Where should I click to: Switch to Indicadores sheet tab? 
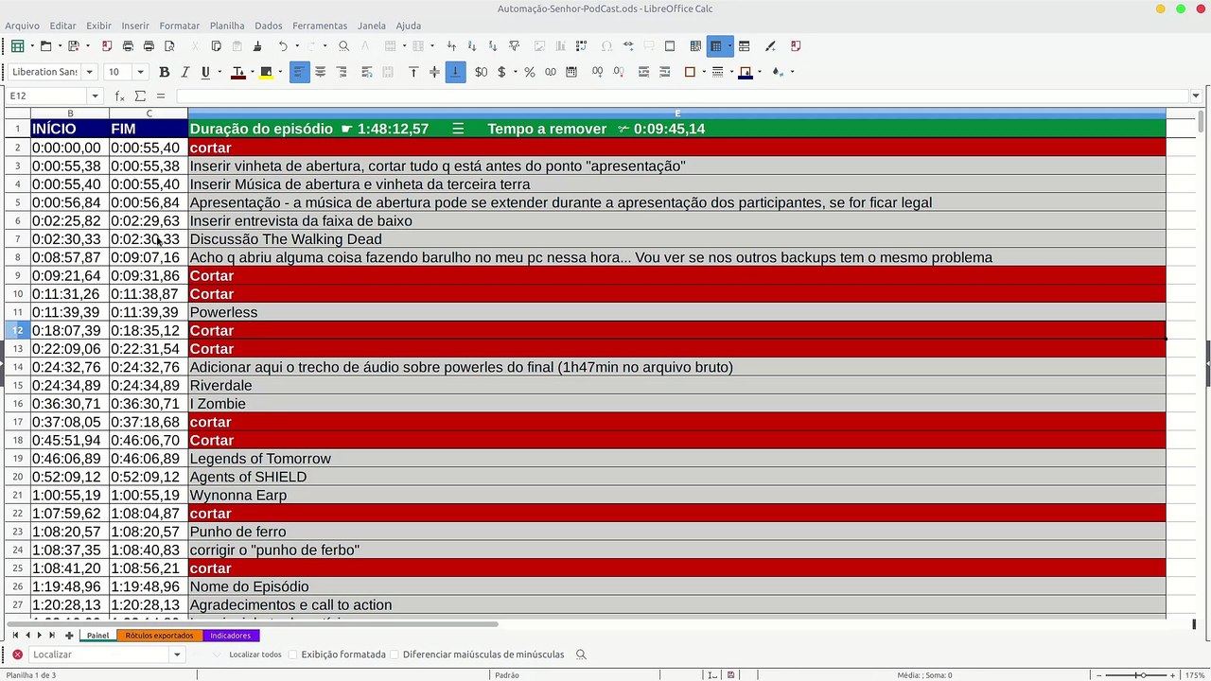pyautogui.click(x=231, y=636)
